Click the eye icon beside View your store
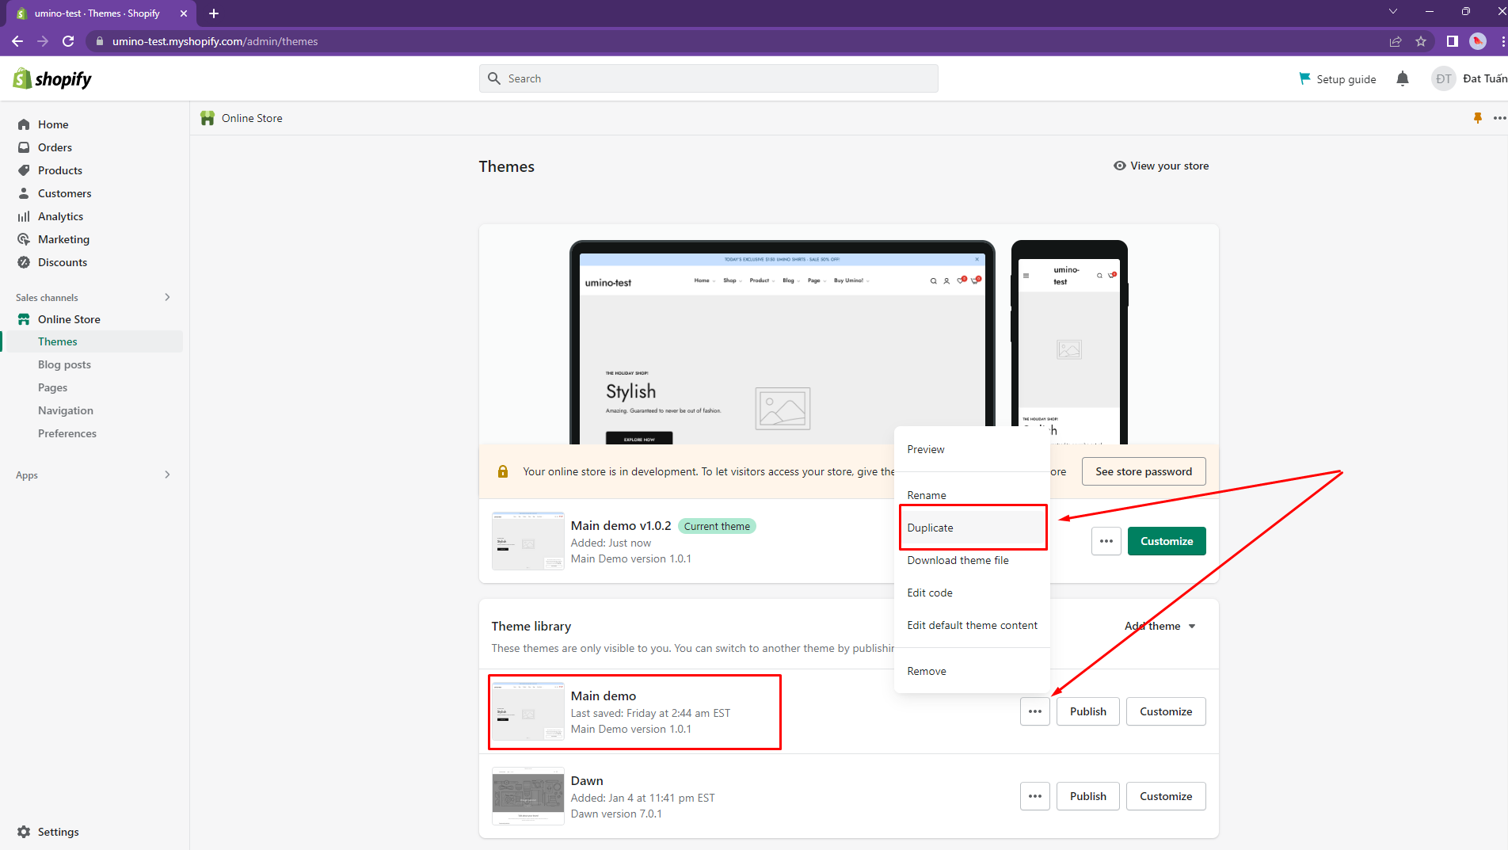Image resolution: width=1508 pixels, height=850 pixels. tap(1120, 166)
